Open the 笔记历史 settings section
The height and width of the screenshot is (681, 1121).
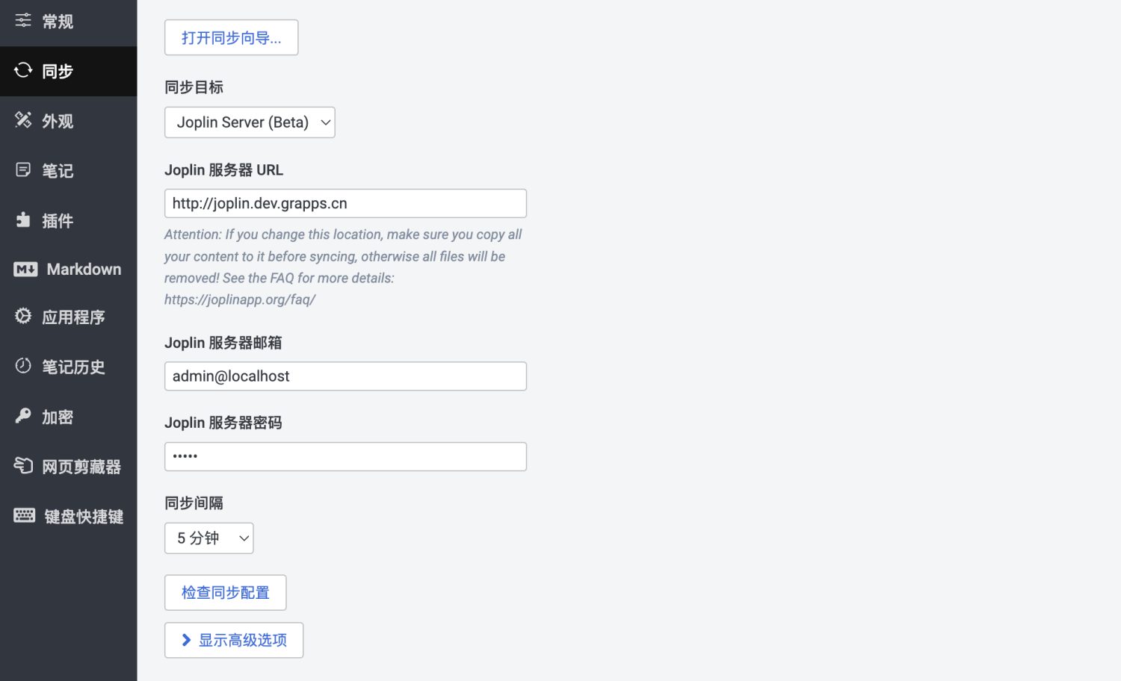click(69, 367)
